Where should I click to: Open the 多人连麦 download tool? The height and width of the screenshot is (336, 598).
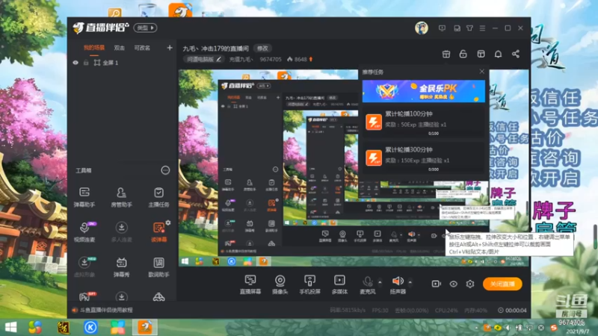(121, 231)
